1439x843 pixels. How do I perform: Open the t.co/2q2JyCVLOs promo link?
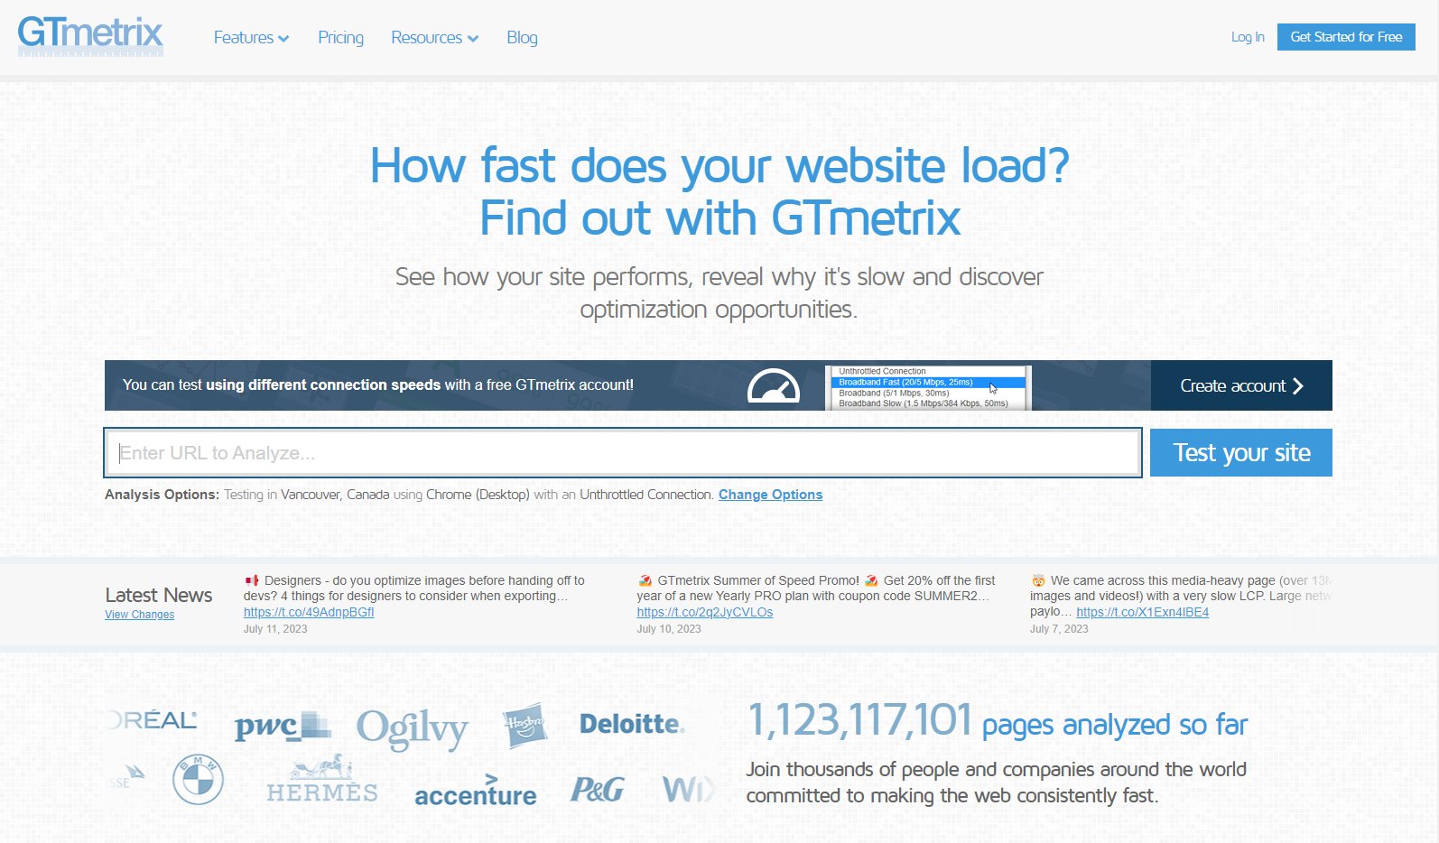705,612
